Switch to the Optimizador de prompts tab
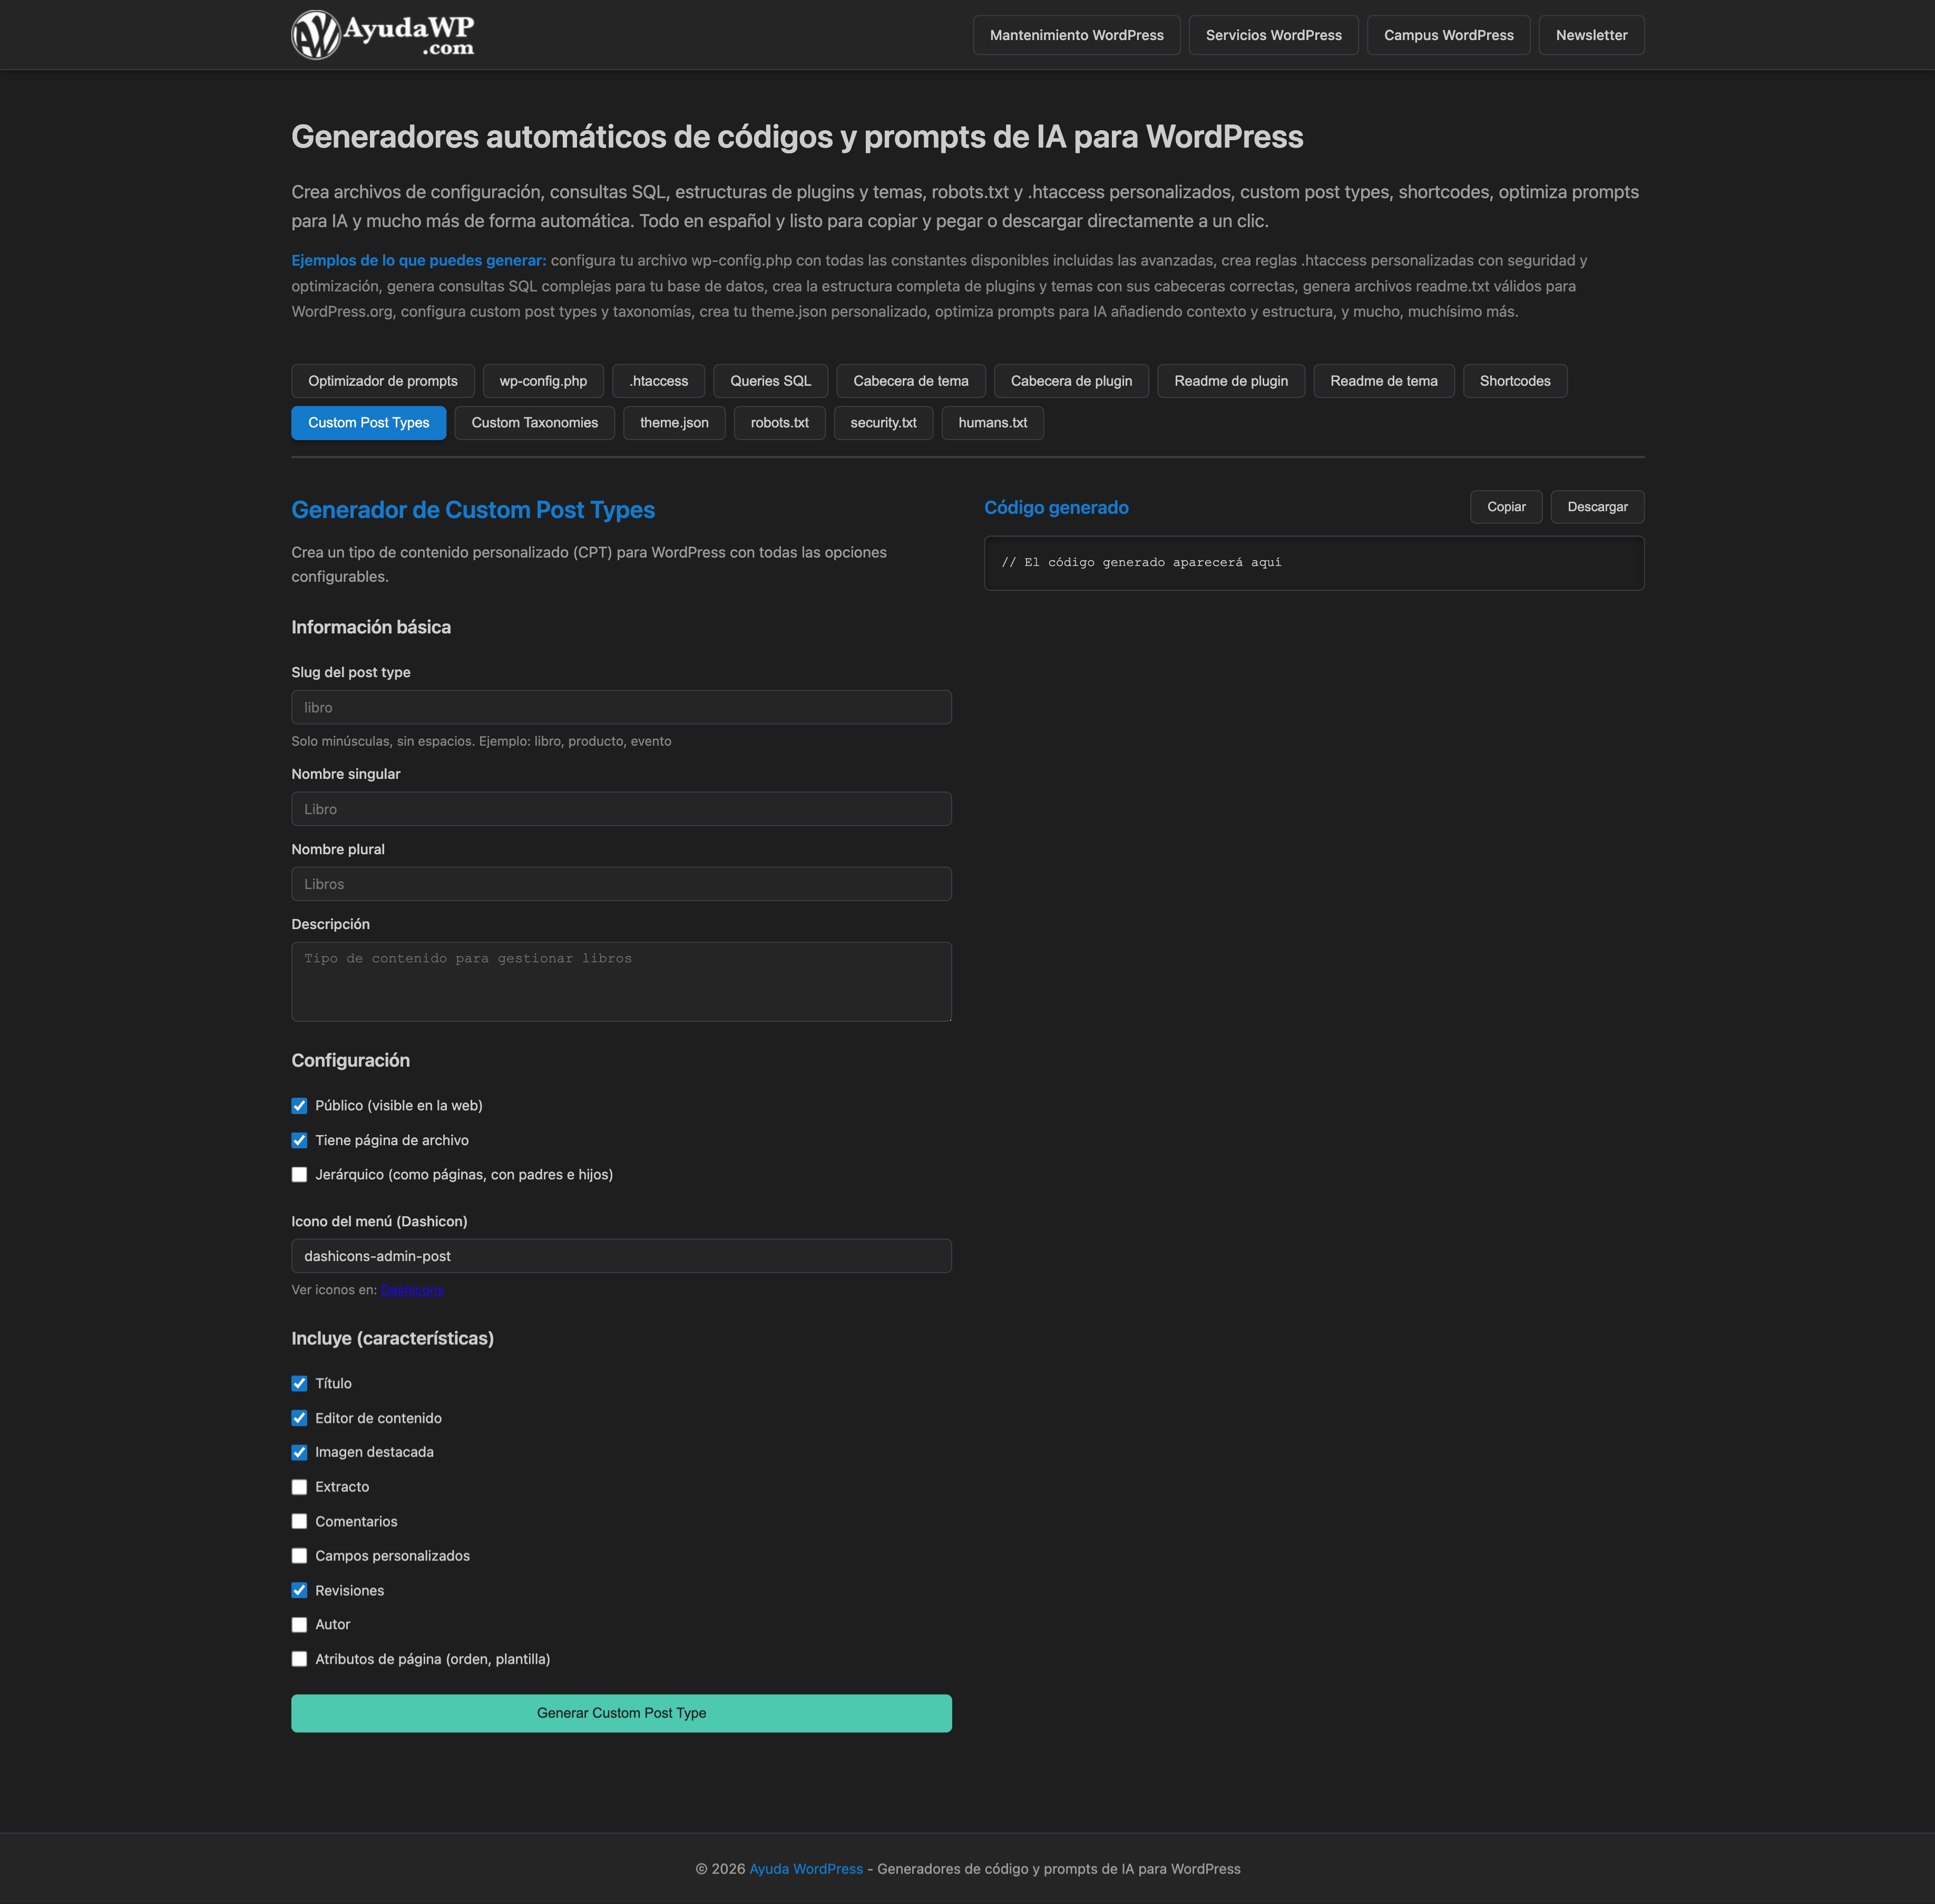Viewport: 1935px width, 1904px height. pyautogui.click(x=382, y=381)
